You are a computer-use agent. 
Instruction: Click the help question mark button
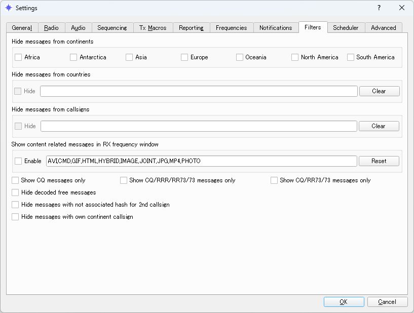[378, 8]
